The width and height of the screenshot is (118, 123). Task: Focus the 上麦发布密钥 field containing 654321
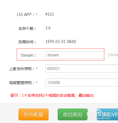coord(82,68)
